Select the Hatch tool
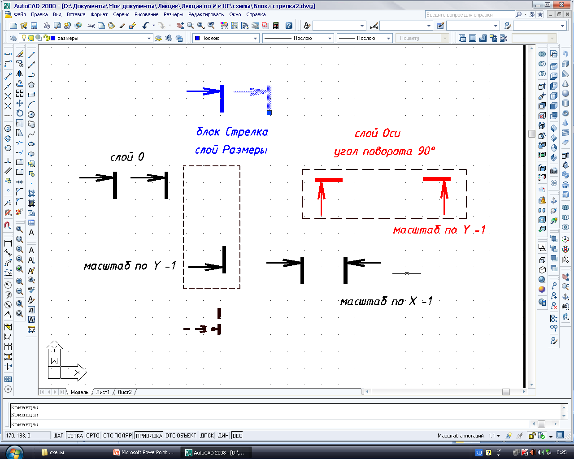 [31, 193]
